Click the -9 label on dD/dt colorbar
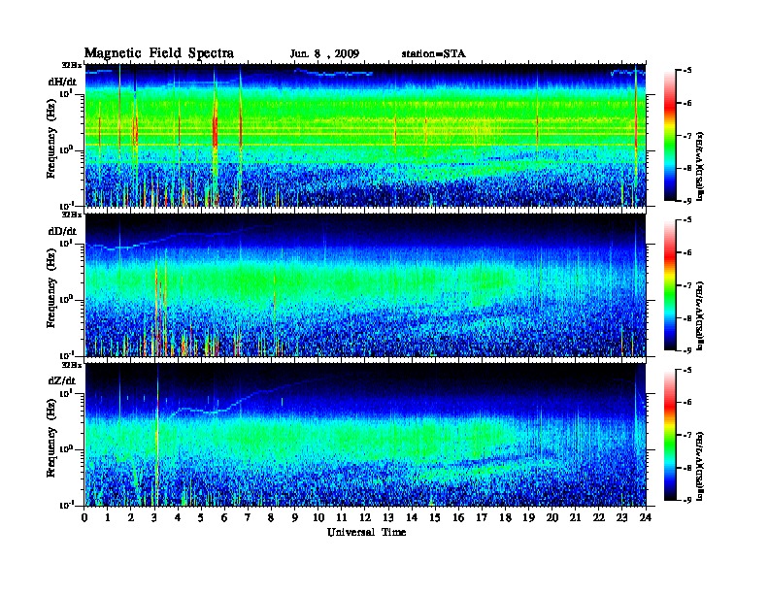This screenshot has width=769, height=594. pyautogui.click(x=687, y=350)
